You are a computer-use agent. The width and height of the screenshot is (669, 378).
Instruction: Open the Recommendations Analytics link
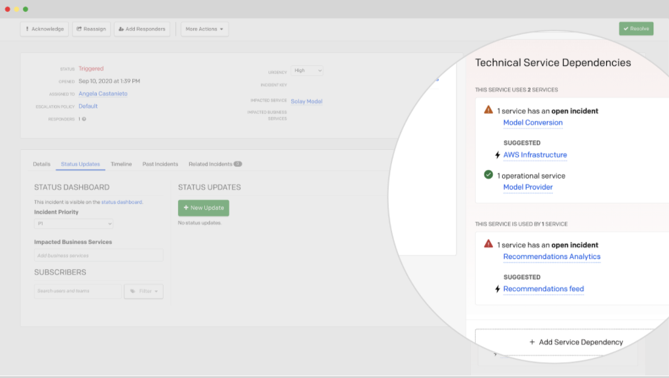(552, 256)
